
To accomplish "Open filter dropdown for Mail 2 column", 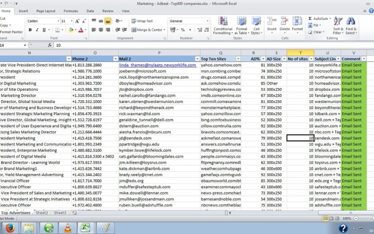I will 197,59.
